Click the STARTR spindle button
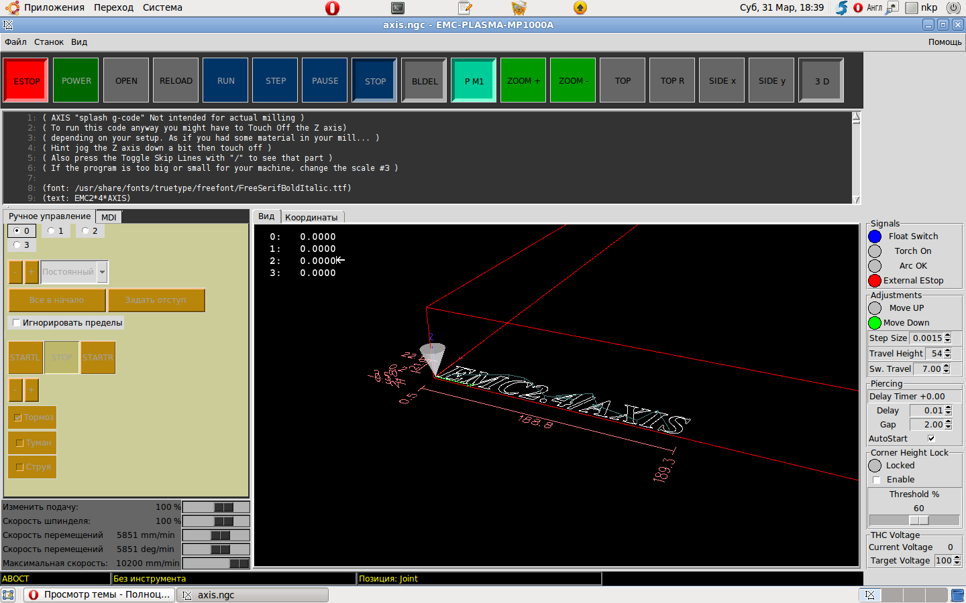The image size is (966, 603). (98, 358)
